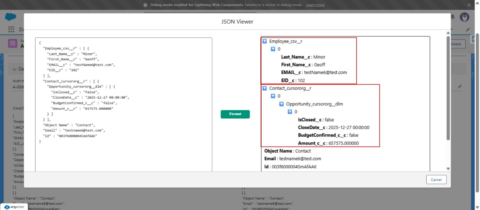Screen dimensions: 480x210
Task: Click the pencil edit icon in top right
Action: (468, 30)
